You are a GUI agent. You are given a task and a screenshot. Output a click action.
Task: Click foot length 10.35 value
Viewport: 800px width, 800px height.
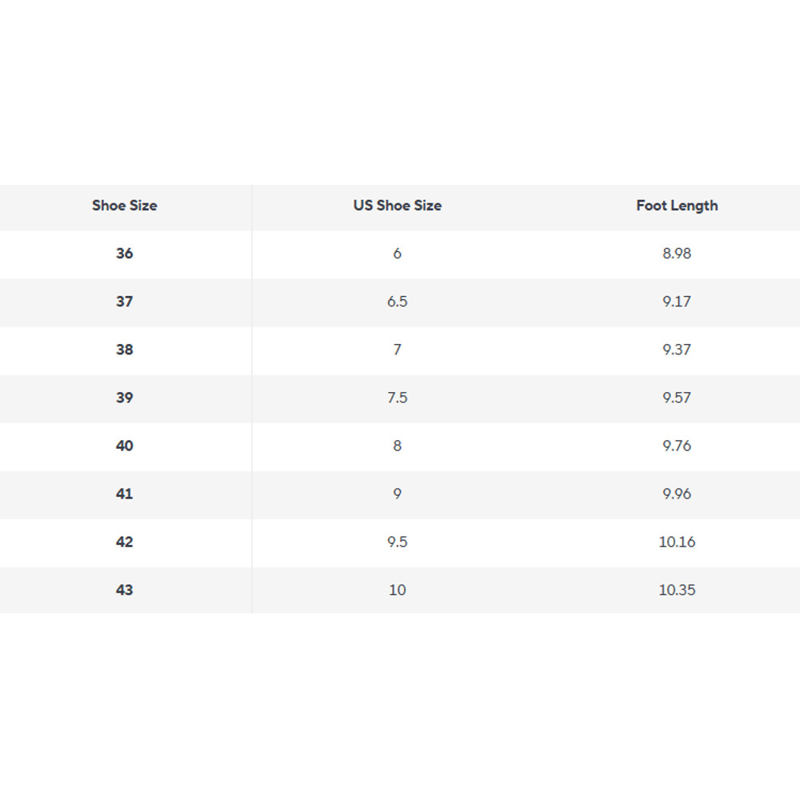click(677, 590)
